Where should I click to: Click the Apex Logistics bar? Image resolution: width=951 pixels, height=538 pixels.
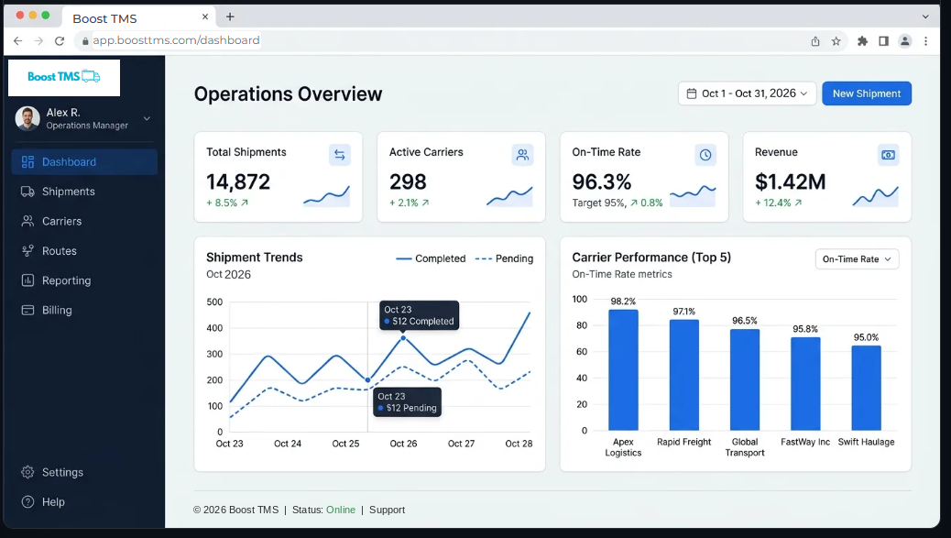pos(623,370)
